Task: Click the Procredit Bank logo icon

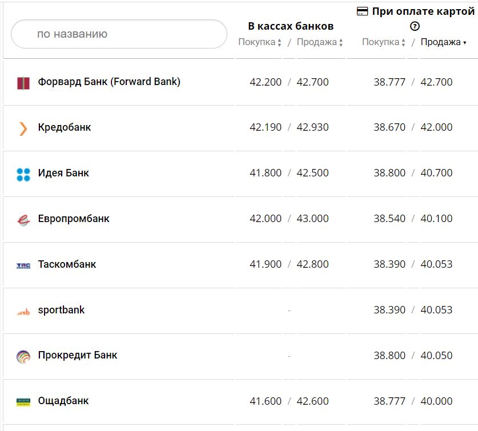Action: pos(23,357)
